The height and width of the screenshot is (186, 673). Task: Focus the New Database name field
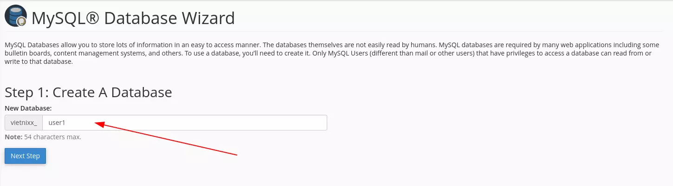185,123
